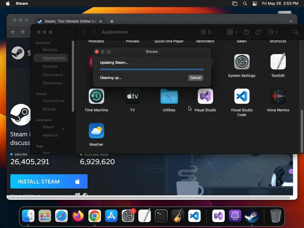304x228 pixels.
Task: Select Steam store browser tab
Action: point(70,21)
